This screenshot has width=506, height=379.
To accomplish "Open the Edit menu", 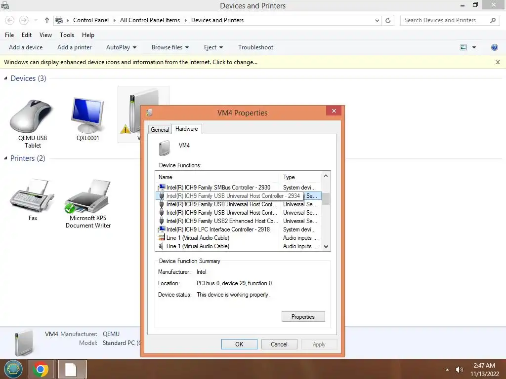I will (x=27, y=35).
